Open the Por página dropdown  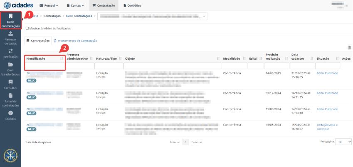343,142
